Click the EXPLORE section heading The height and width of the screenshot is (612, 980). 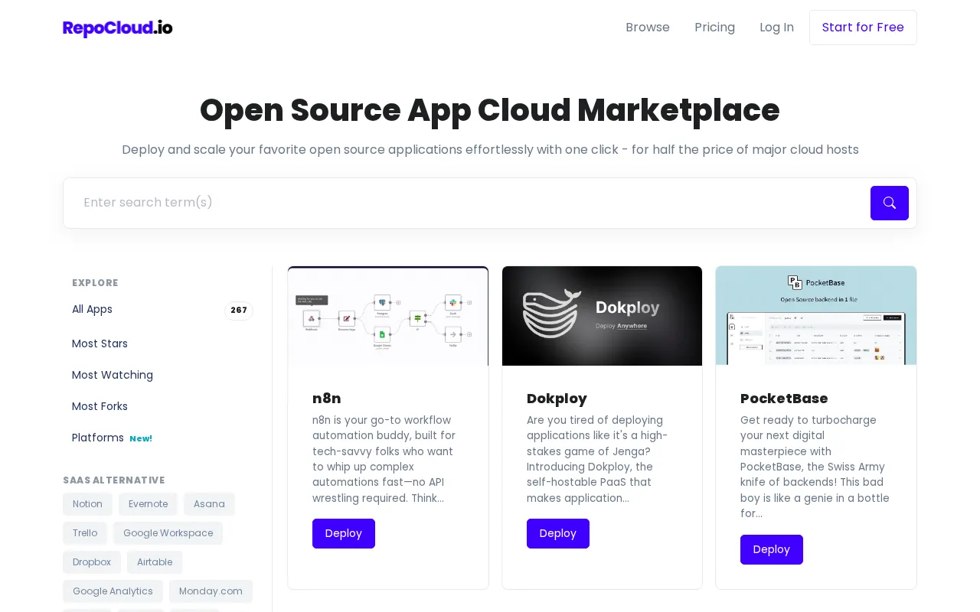(x=95, y=282)
